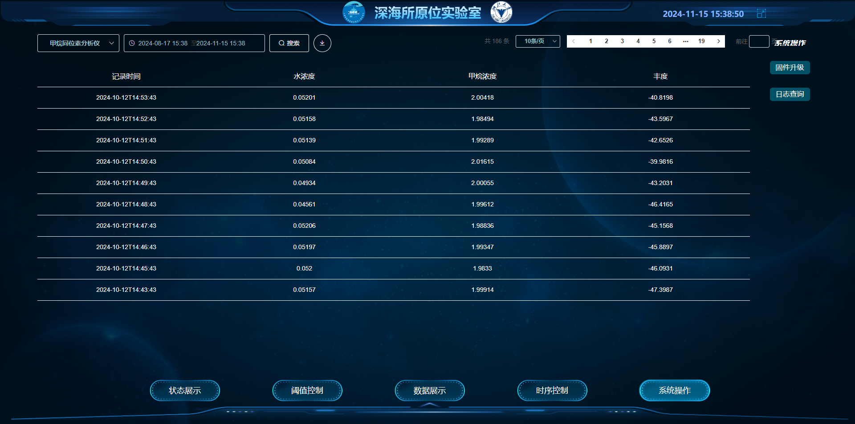Toggle fullscreen via the top-right icon

point(761,14)
